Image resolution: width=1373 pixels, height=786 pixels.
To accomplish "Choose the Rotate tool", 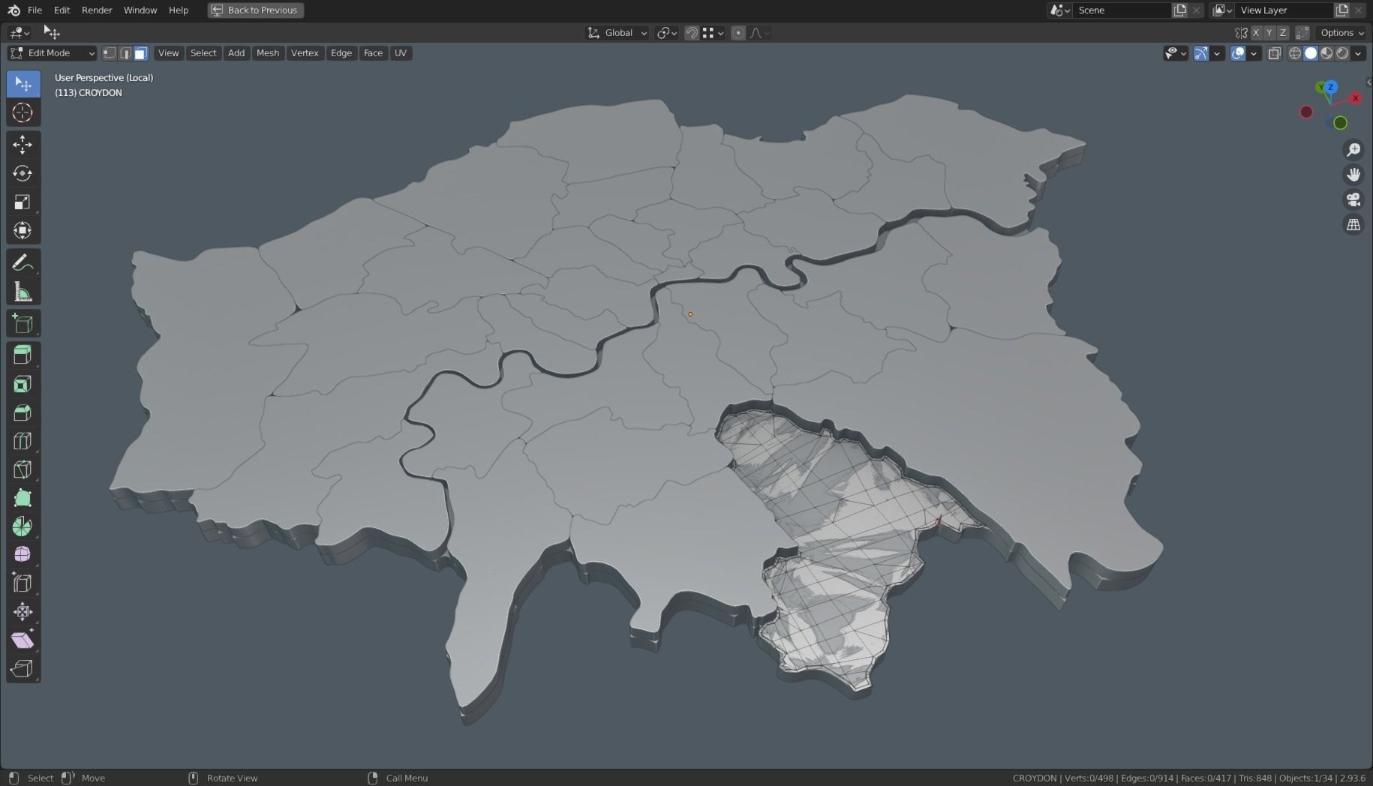I will (x=23, y=173).
